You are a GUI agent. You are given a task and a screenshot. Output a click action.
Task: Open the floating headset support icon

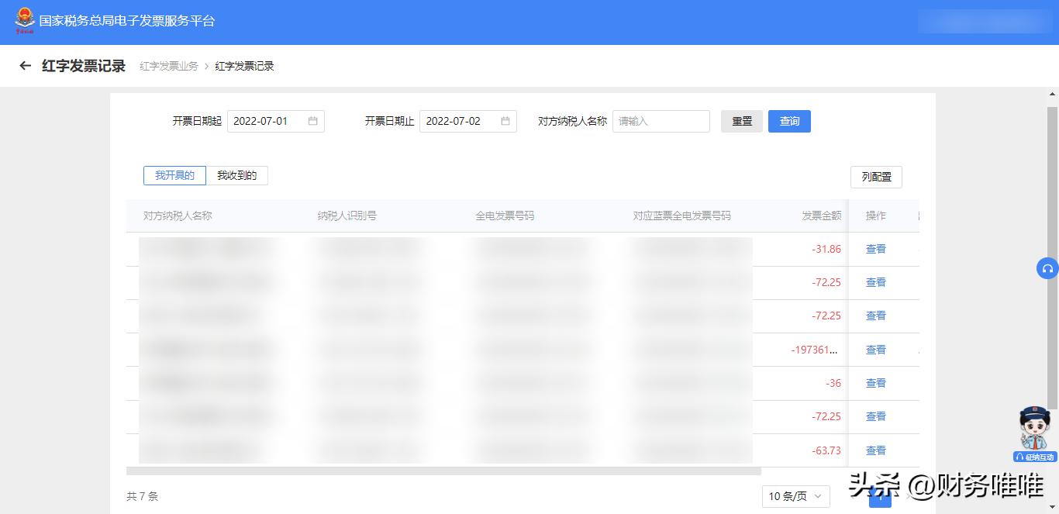coord(1047,268)
